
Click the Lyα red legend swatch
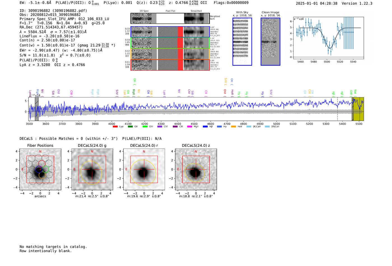click(115, 127)
